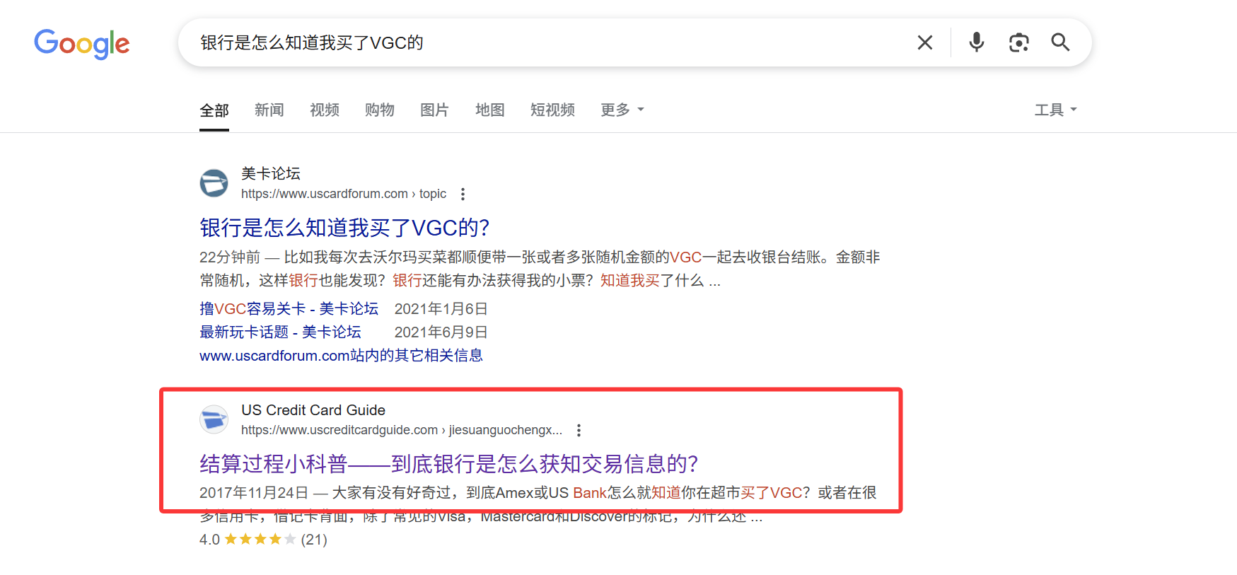Image resolution: width=1237 pixels, height=575 pixels.
Task: Click the search query input field
Action: pos(552,42)
